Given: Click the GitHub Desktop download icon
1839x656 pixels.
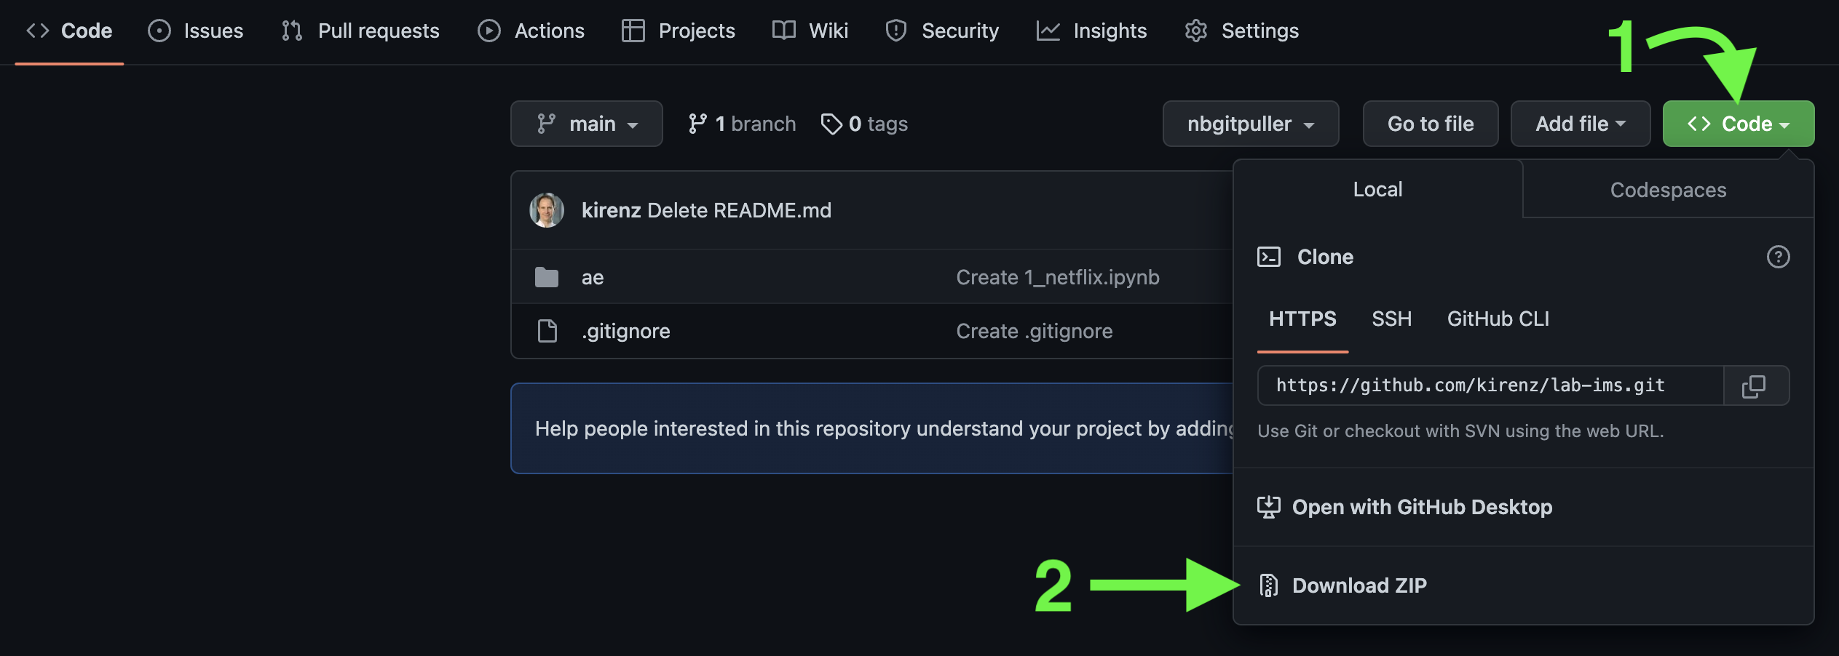Looking at the screenshot, I should point(1269,507).
